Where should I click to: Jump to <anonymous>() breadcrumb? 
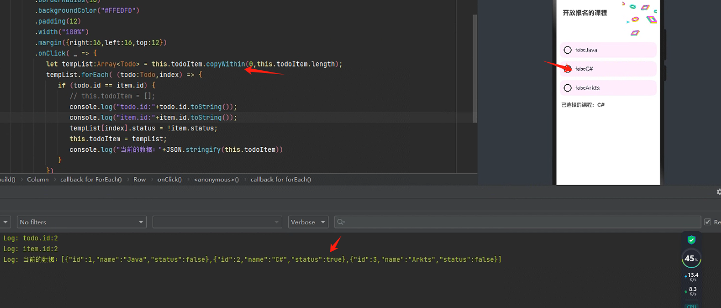point(217,180)
